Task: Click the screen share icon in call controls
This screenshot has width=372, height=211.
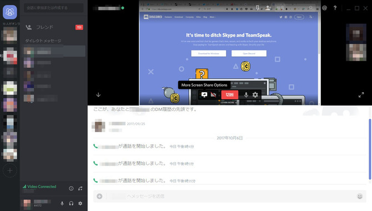Action: pos(204,95)
